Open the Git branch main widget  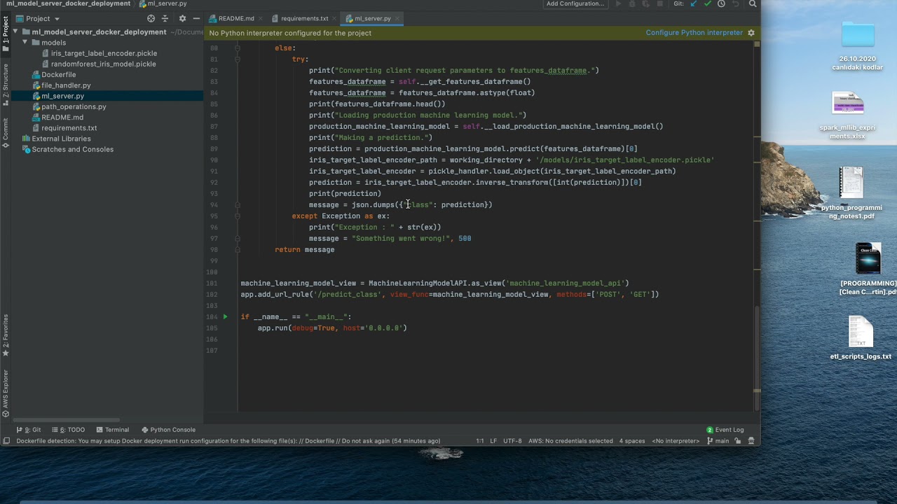click(x=718, y=441)
